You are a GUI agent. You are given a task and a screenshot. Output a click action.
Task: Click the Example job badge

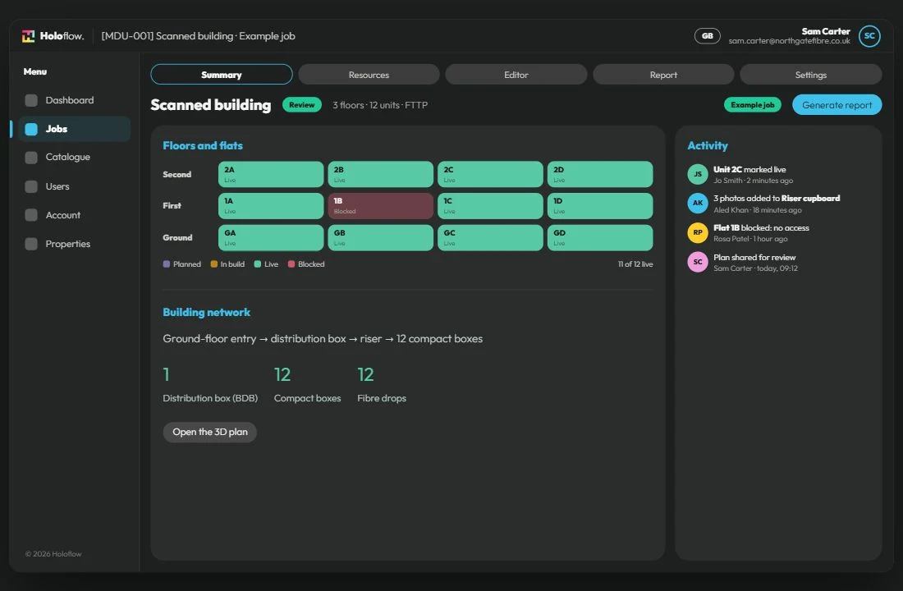[752, 105]
